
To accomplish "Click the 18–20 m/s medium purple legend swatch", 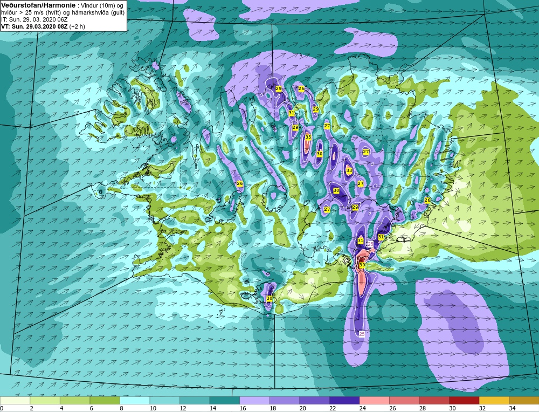I will point(284,400).
